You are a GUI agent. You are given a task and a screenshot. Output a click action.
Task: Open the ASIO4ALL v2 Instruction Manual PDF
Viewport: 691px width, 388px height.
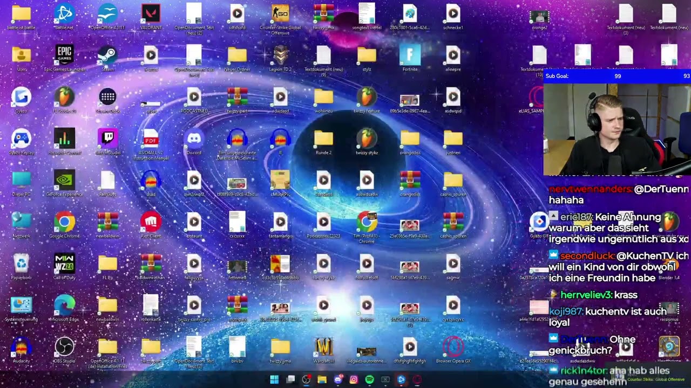[x=151, y=144]
